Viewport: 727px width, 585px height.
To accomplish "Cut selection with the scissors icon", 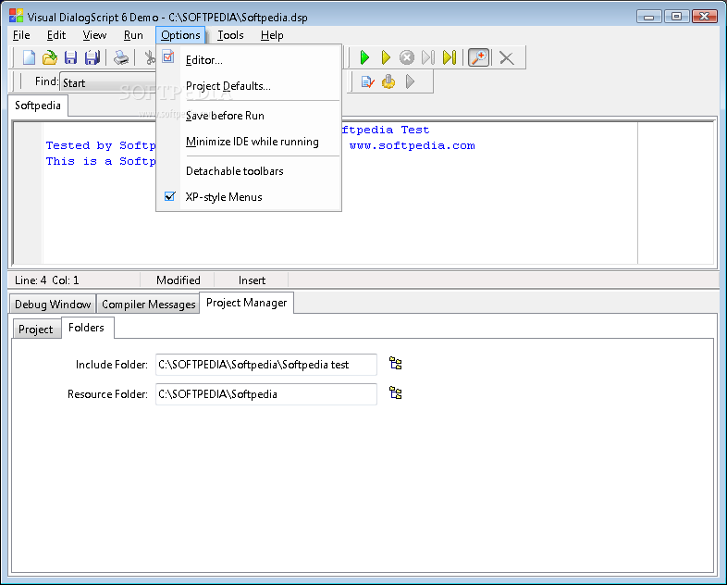I will pos(149,57).
